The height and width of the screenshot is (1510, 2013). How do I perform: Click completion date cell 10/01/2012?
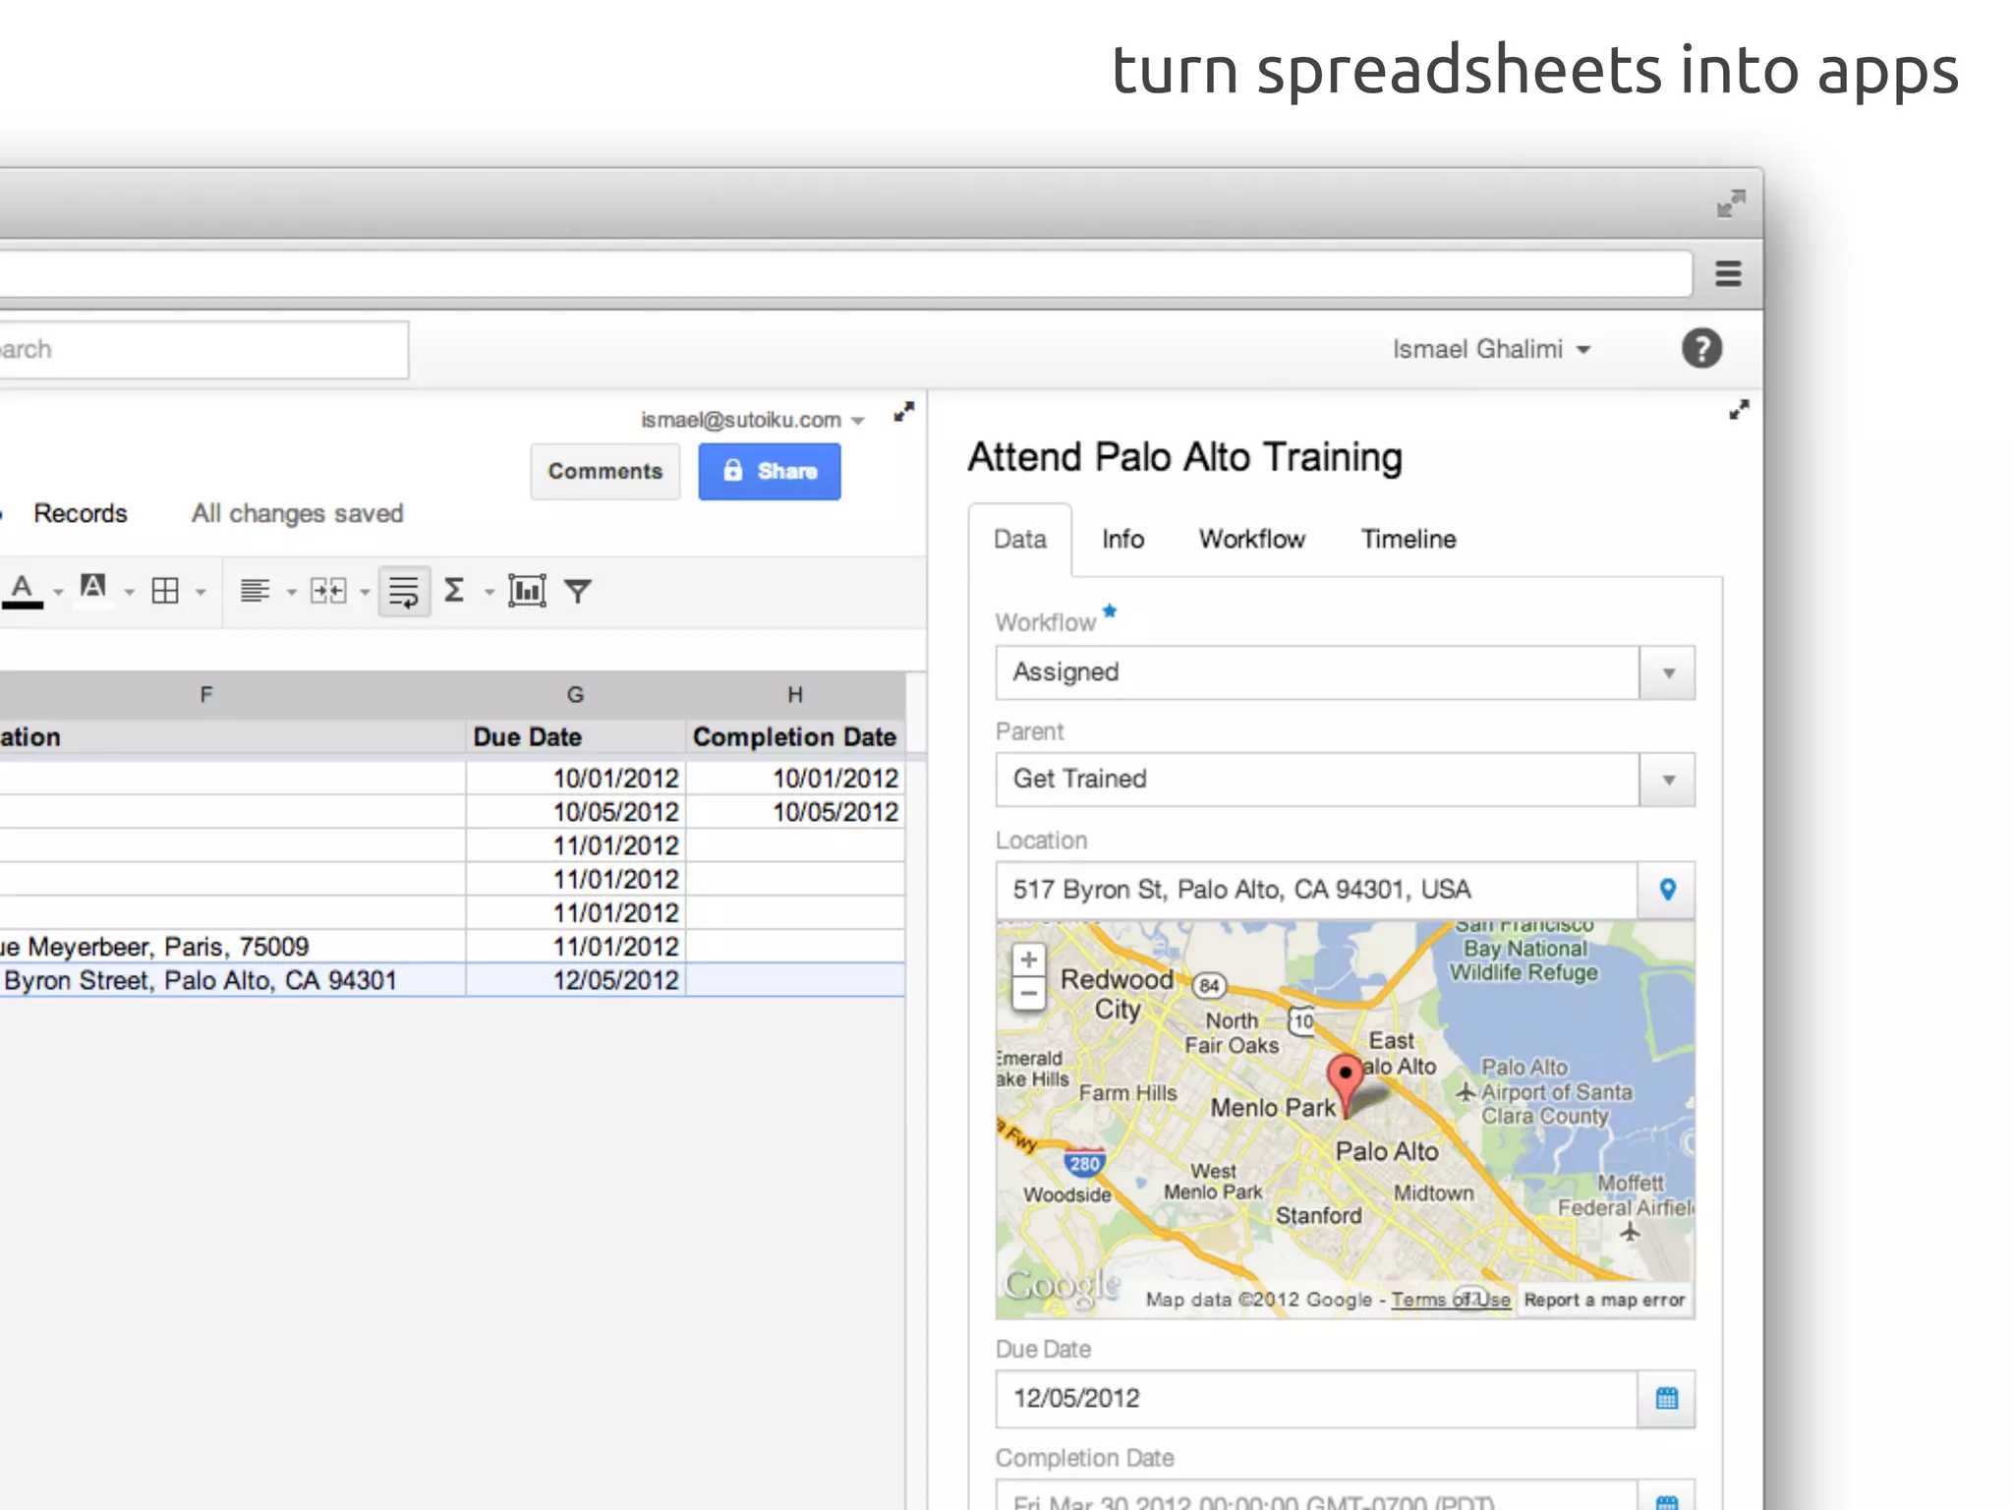(x=795, y=779)
